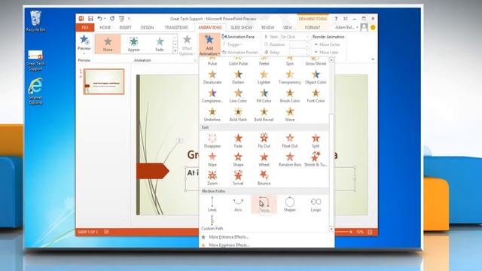Open the SLIDE SHOW tab
The width and height of the screenshot is (482, 271).
pyautogui.click(x=242, y=28)
